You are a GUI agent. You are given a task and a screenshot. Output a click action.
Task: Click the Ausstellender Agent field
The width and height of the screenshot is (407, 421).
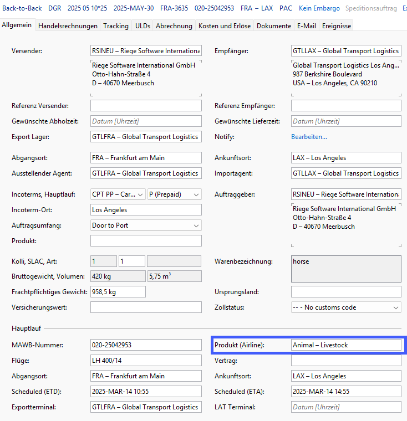[x=146, y=173]
